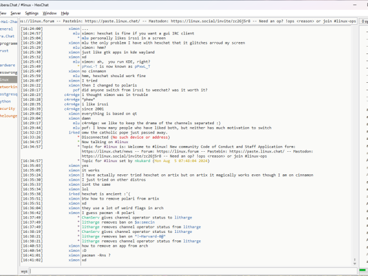Open the security channel
The height and width of the screenshot is (276, 368).
click(7, 108)
